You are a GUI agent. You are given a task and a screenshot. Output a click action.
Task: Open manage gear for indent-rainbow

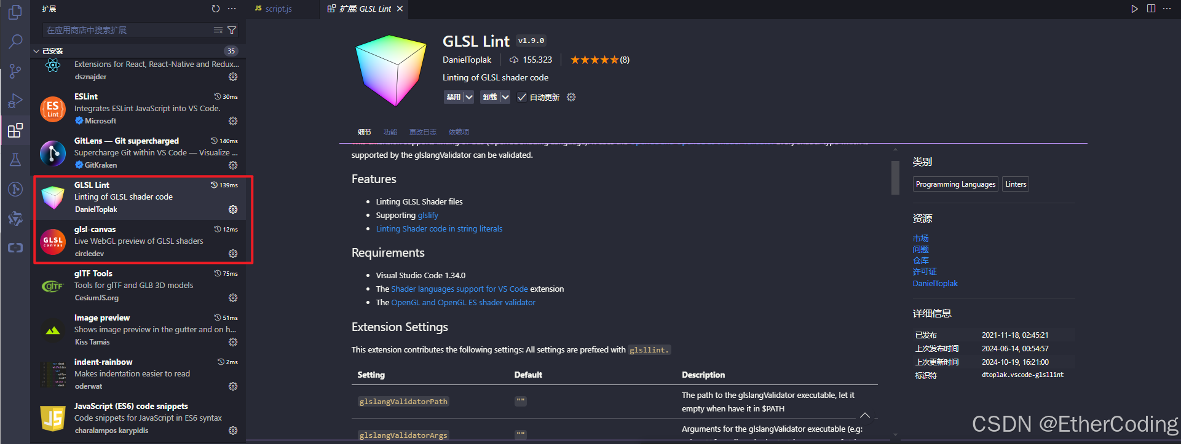point(233,386)
